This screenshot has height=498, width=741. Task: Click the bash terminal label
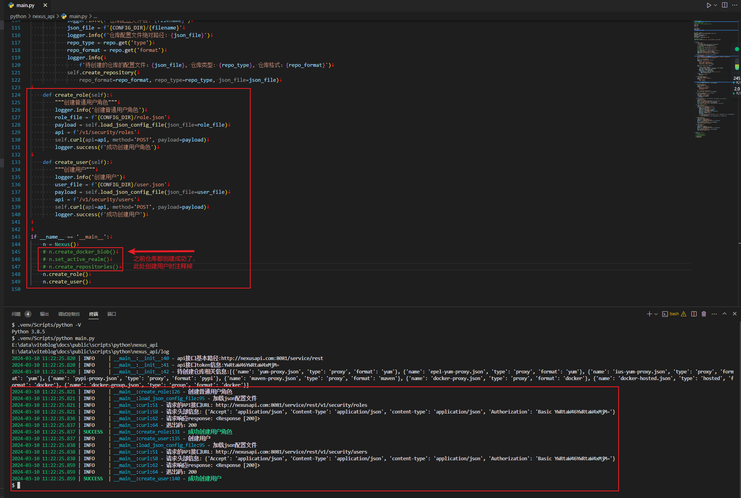(x=674, y=314)
